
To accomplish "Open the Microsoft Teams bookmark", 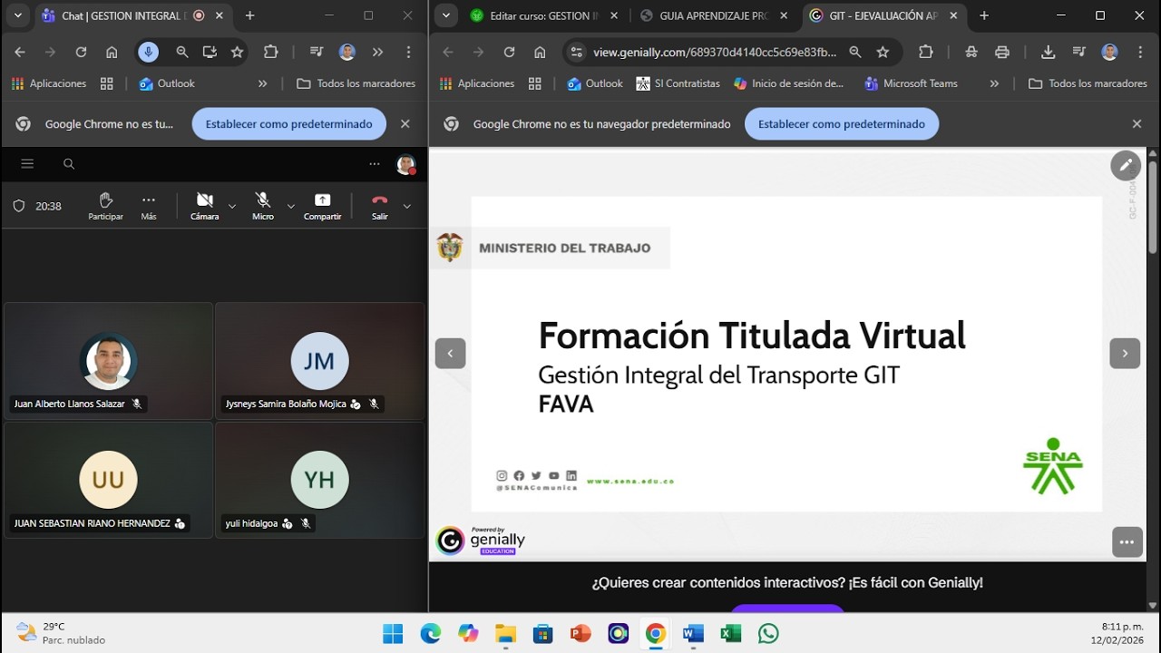I will [x=911, y=83].
